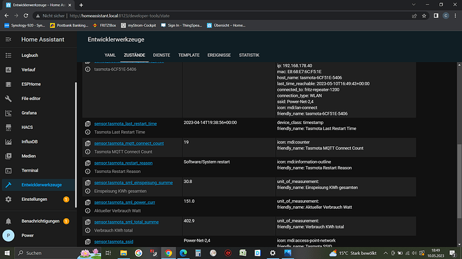Show hidden system tray icons chevron
The image size is (462, 259).
(386, 253)
